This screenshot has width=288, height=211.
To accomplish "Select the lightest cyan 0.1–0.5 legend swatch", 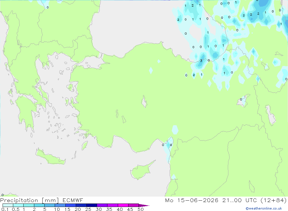I will (x=8, y=205).
